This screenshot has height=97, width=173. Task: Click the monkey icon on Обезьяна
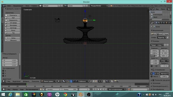[6, 40]
